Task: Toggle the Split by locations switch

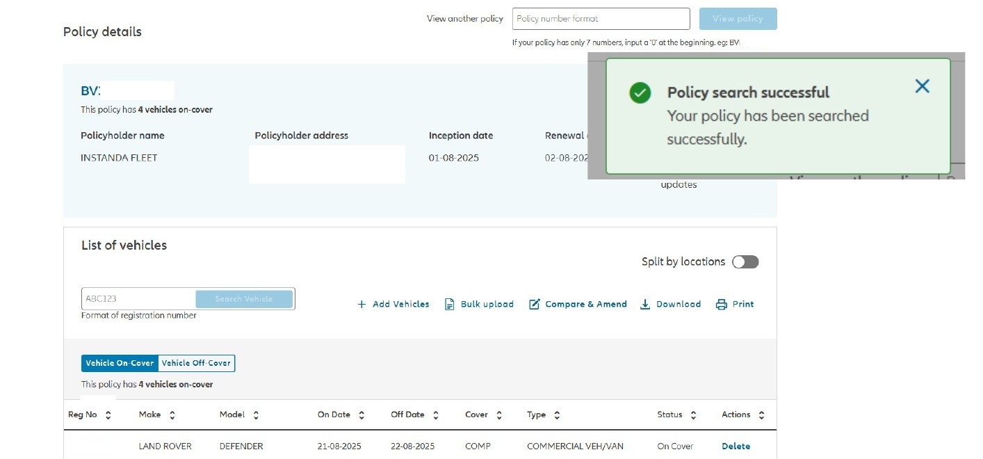Action: pos(745,262)
